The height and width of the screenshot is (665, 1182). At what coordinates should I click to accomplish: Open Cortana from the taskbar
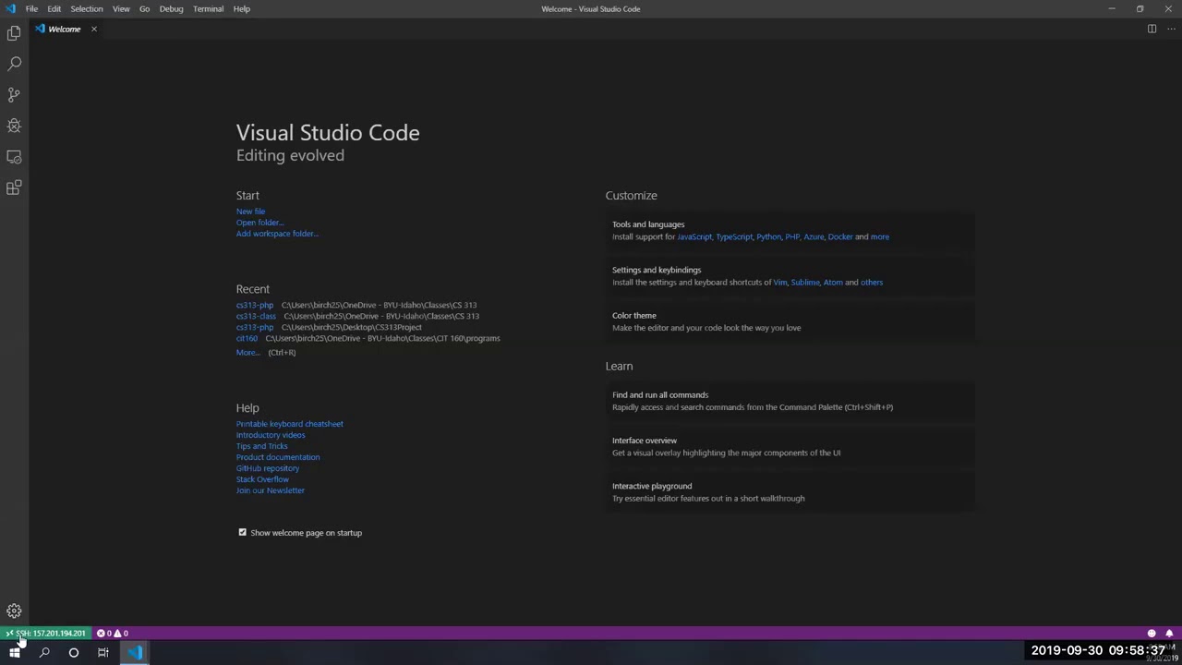(x=74, y=653)
